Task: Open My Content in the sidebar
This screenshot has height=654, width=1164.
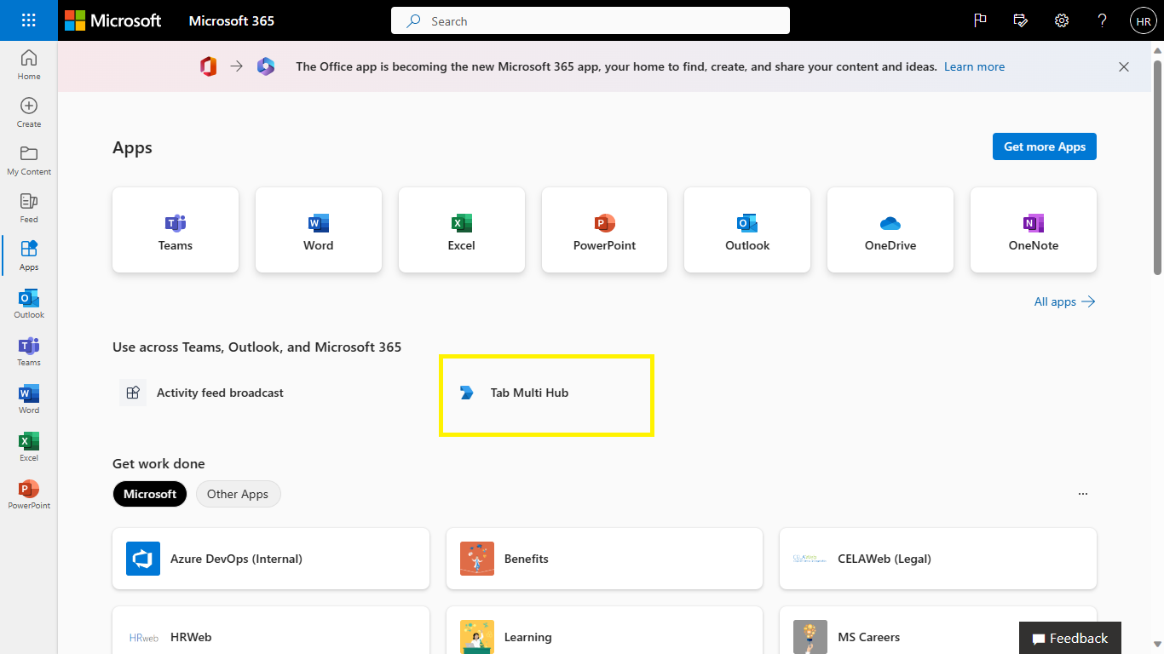Action: [x=29, y=160]
